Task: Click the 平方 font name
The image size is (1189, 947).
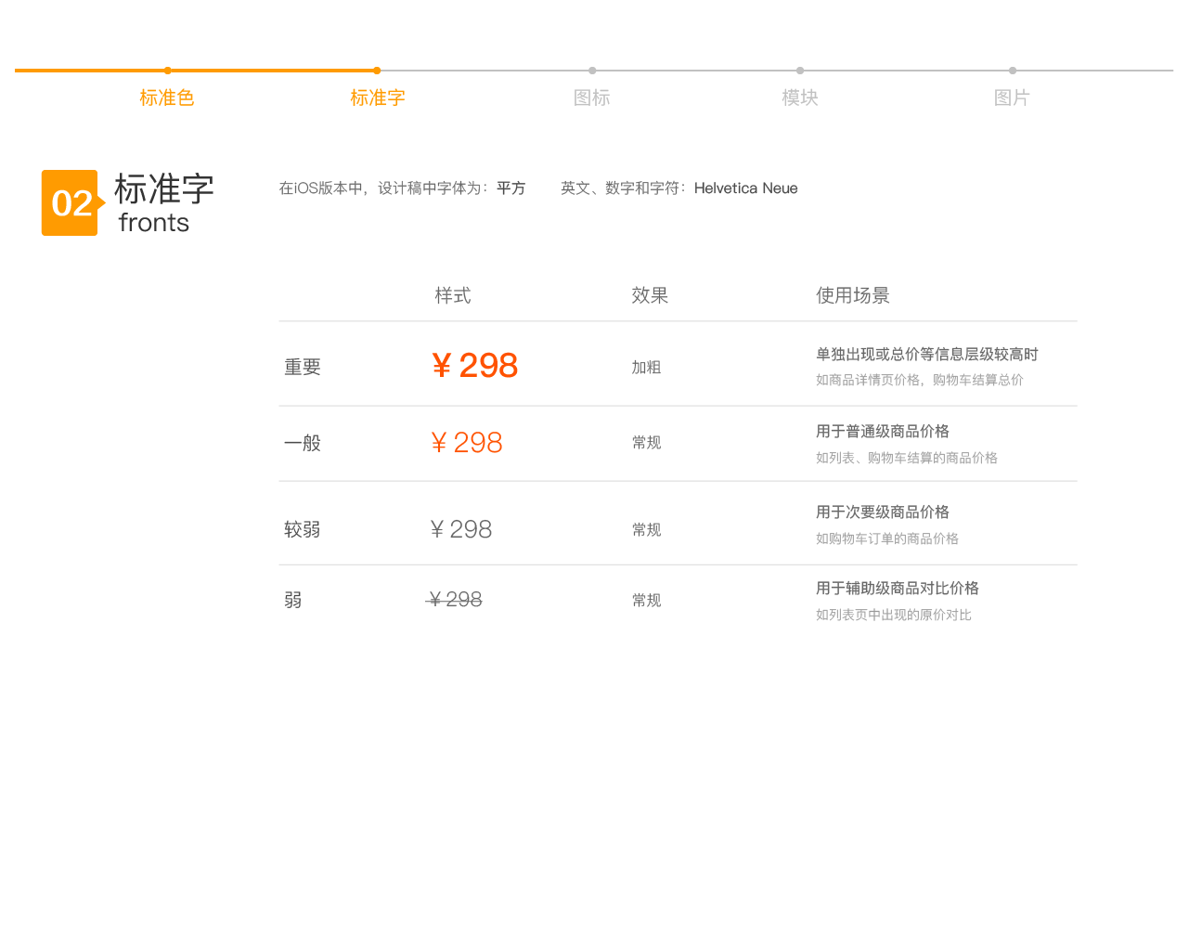Action: pyautogui.click(x=511, y=188)
